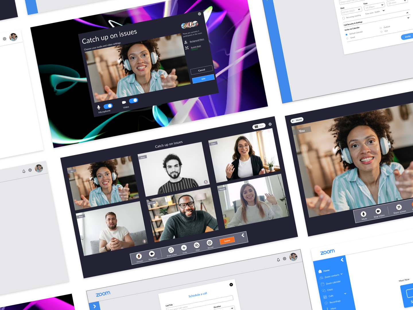Toggle the Microphone switch in the join dialog

(108, 106)
